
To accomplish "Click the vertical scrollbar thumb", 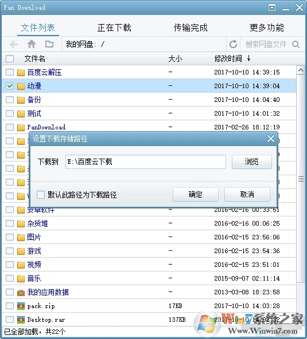I will (301, 179).
